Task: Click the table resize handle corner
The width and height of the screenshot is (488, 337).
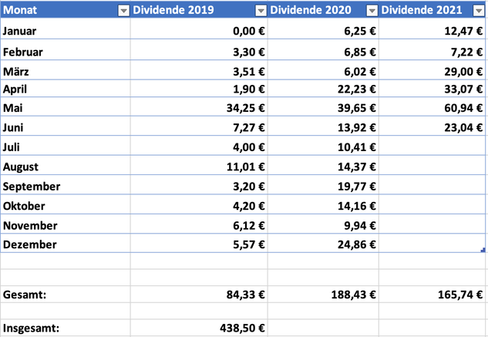Action: point(483,250)
